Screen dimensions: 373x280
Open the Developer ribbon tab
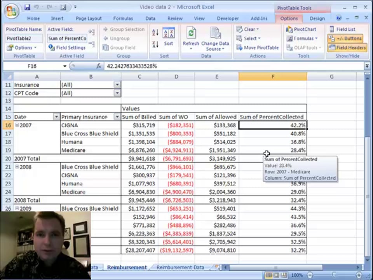click(228, 18)
